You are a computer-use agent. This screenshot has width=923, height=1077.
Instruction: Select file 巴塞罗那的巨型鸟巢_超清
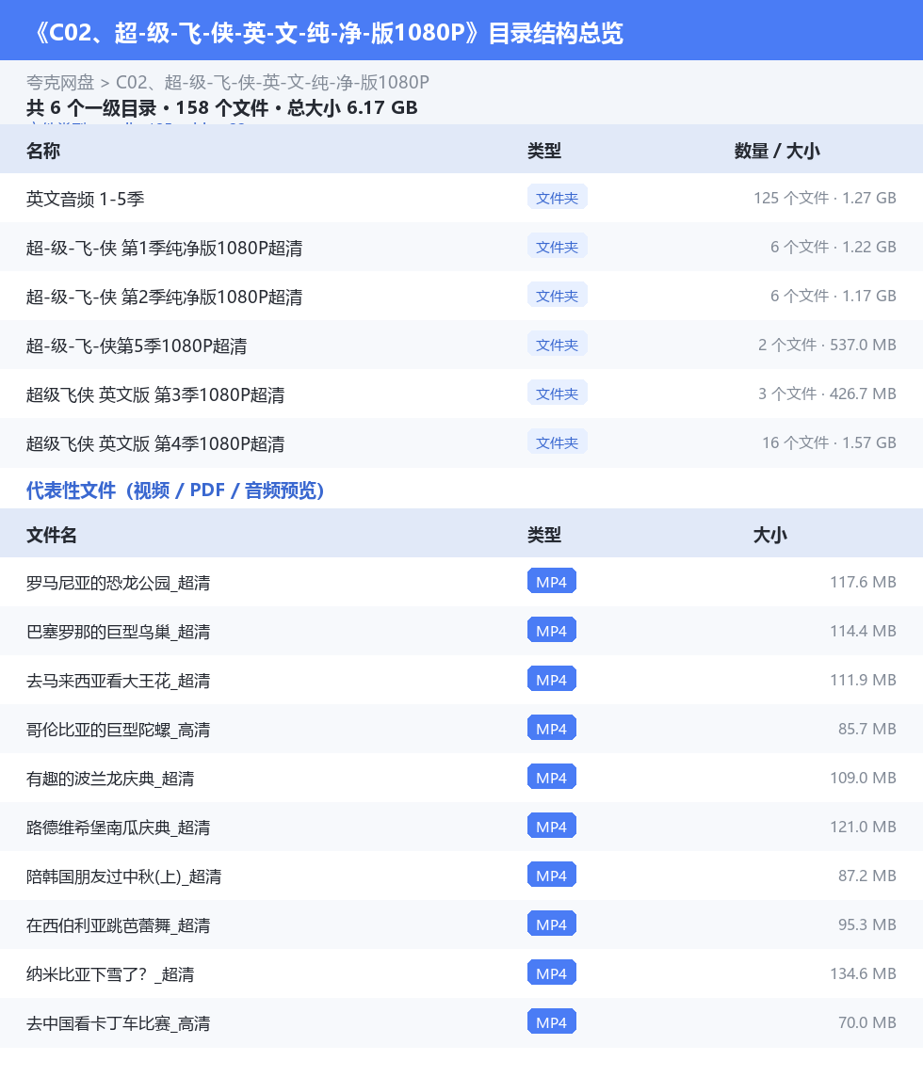coord(461,631)
